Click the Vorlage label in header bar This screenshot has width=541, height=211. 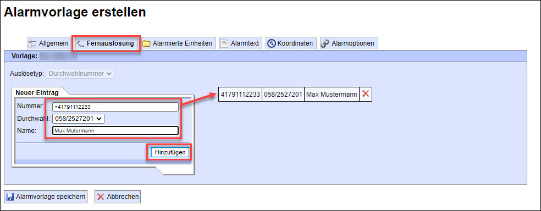(25, 56)
